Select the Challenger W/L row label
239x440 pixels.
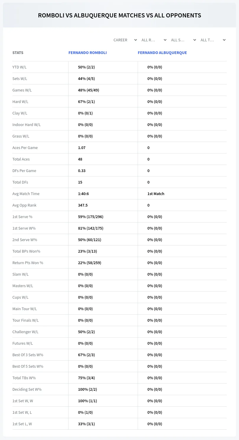25,332
